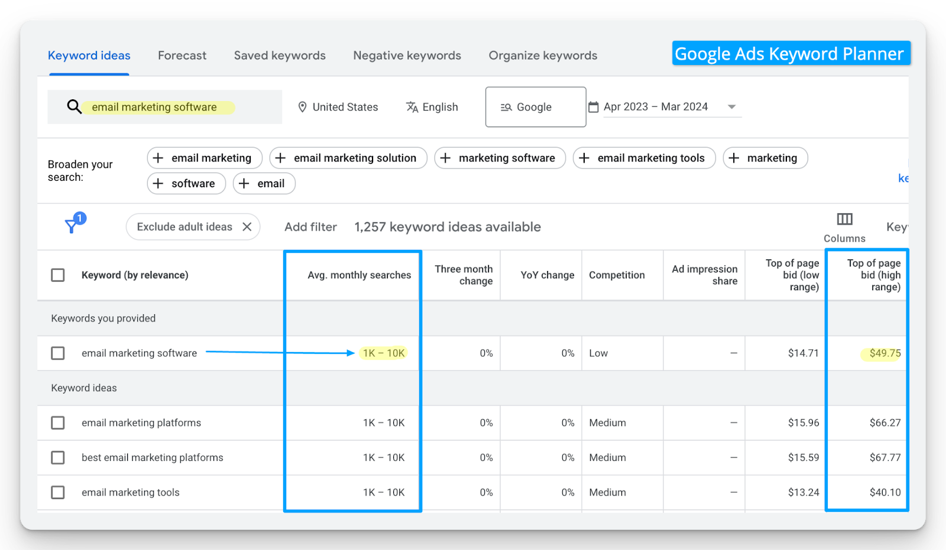Switch to the Negative keywords tab
The width and height of the screenshot is (946, 550).
click(407, 56)
